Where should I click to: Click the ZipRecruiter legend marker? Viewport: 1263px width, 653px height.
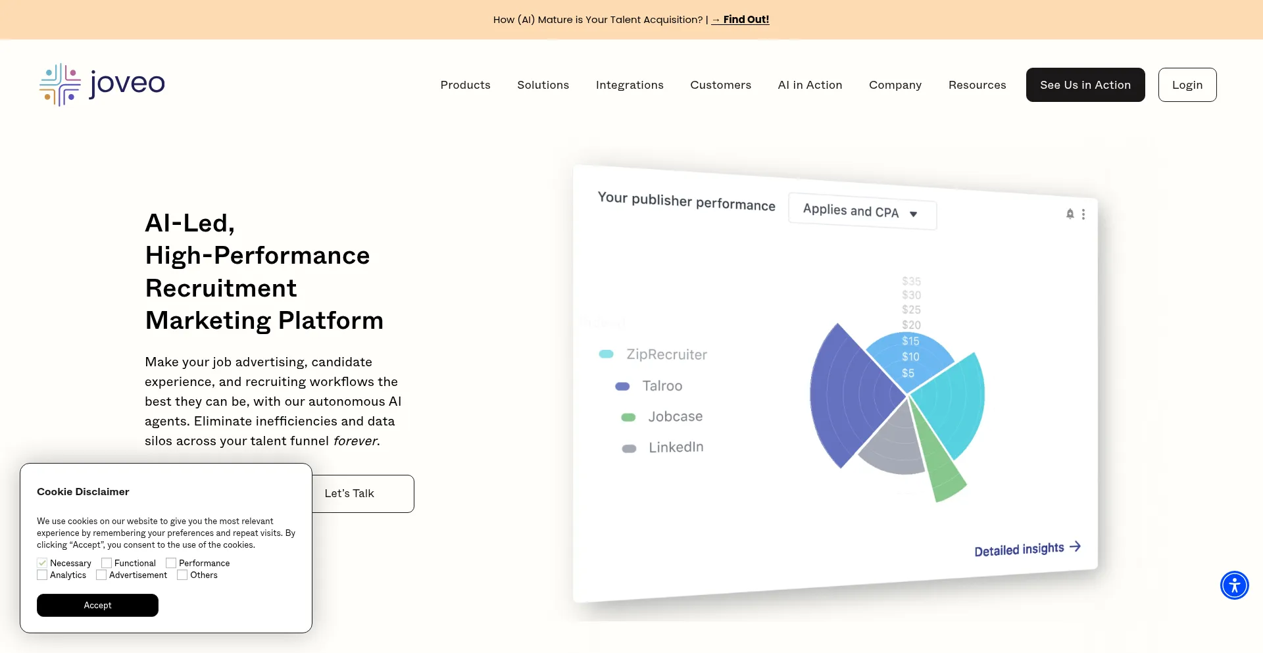click(606, 354)
